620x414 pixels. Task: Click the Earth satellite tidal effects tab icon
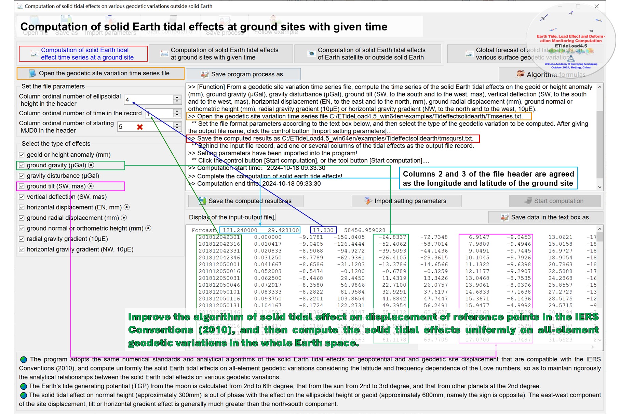click(311, 54)
